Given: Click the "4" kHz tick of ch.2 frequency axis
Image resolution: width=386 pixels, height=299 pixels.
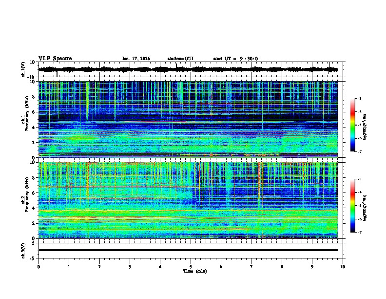Looking at the screenshot, I should point(34,208).
